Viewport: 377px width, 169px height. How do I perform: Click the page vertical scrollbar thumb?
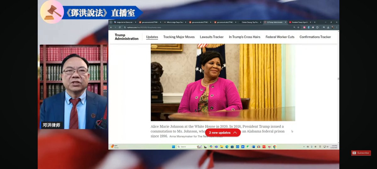(x=338, y=79)
